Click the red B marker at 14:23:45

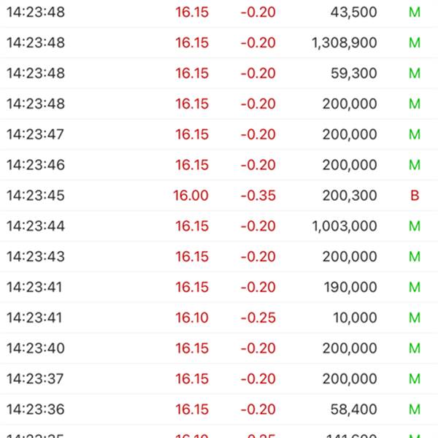click(x=415, y=196)
